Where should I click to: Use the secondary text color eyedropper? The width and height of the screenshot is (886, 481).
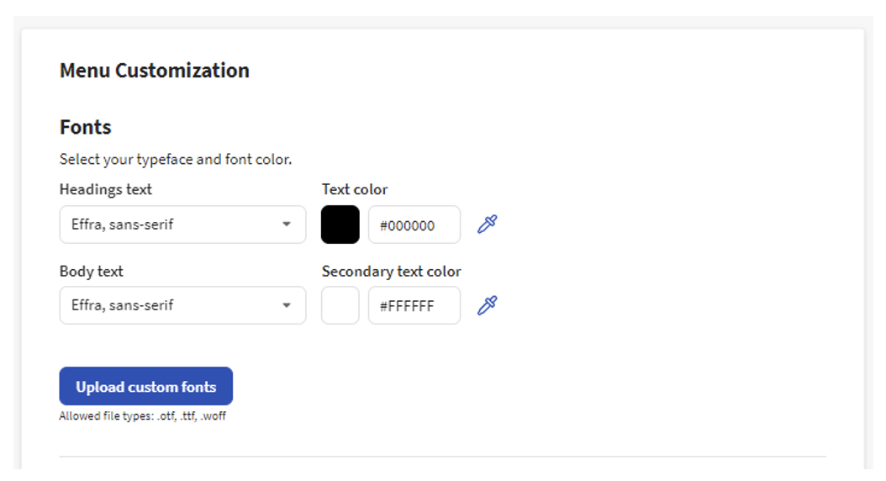pos(488,305)
